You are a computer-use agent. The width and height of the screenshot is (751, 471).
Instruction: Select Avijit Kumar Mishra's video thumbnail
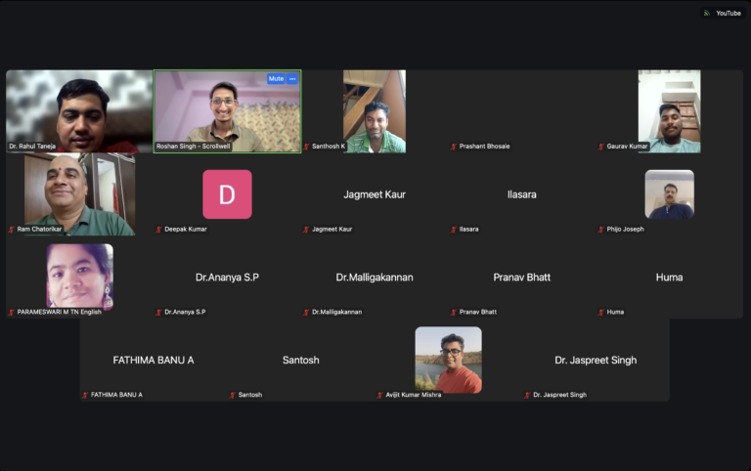coord(448,360)
